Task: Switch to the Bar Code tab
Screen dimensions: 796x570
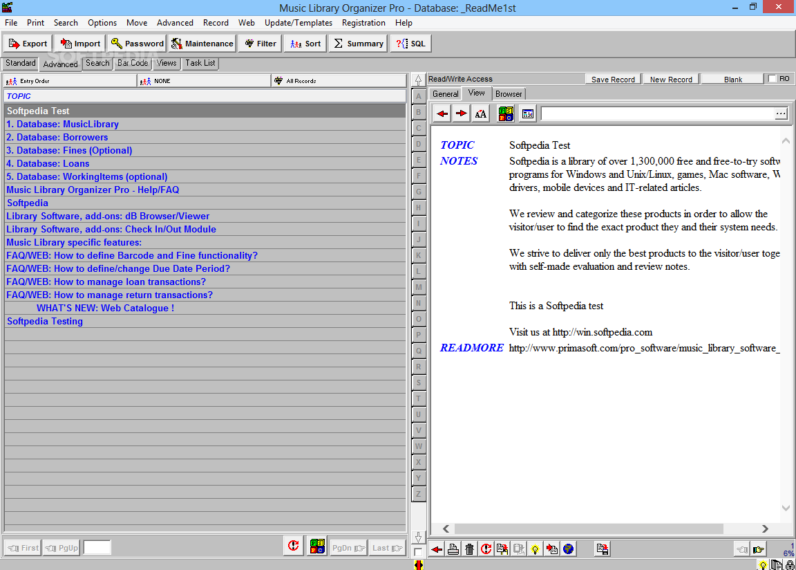Action: pos(133,63)
